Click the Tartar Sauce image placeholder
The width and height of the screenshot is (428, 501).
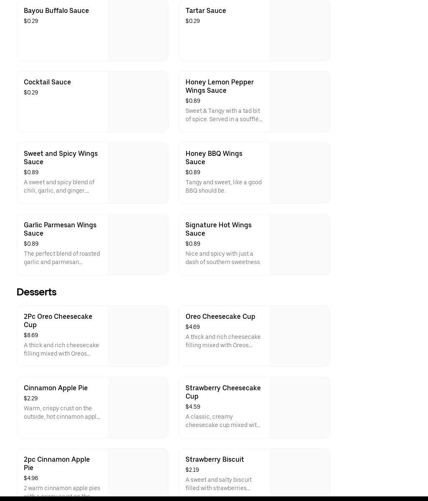299,31
